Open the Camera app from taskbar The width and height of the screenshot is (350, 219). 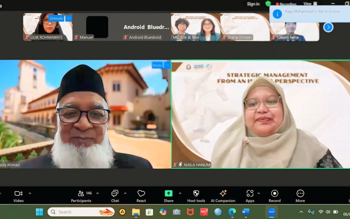click(x=177, y=212)
